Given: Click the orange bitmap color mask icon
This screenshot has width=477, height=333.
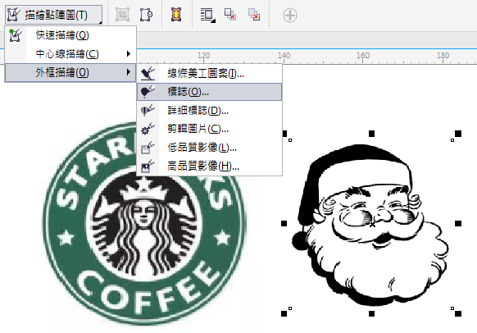Looking at the screenshot, I should coord(176,15).
